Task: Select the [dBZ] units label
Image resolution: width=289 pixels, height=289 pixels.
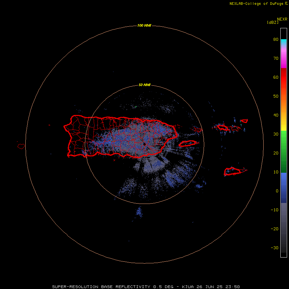Action: [273, 22]
